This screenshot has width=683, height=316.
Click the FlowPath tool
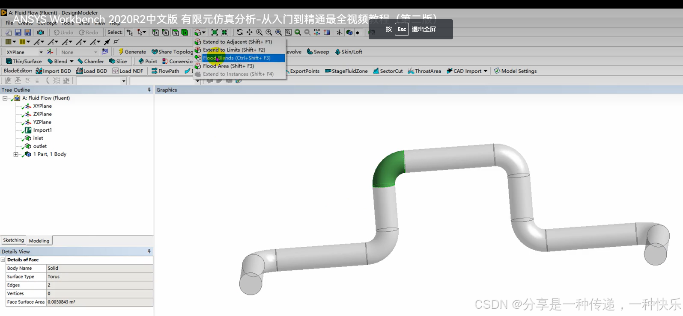point(165,71)
